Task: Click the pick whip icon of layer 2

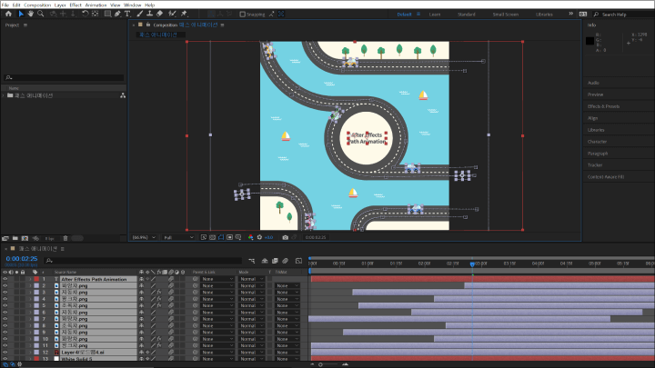Action: (x=195, y=286)
